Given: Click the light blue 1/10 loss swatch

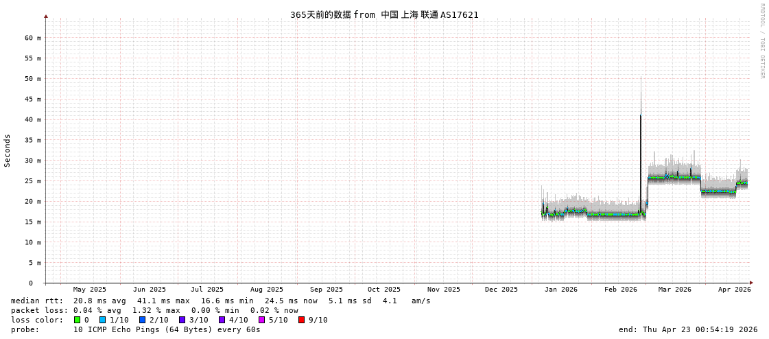Looking at the screenshot, I should tap(102, 320).
